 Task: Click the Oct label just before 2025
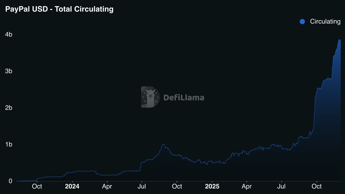177,186
